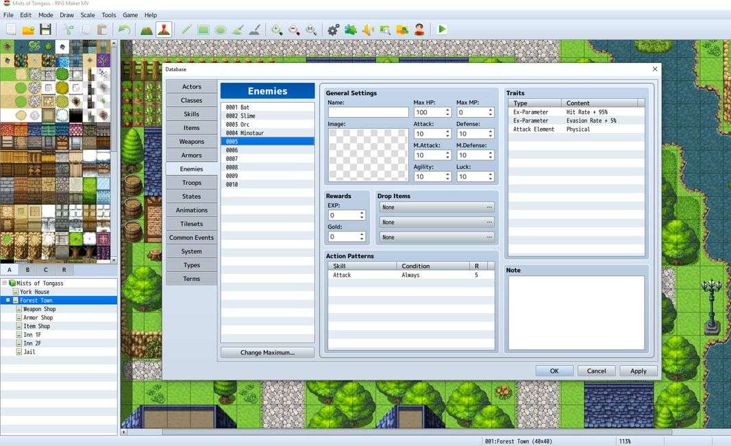Open the Tools menu
731x446 pixels.
point(109,14)
